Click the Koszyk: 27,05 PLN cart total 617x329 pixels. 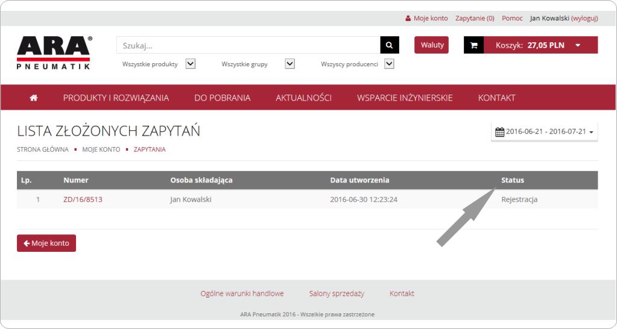pos(530,45)
